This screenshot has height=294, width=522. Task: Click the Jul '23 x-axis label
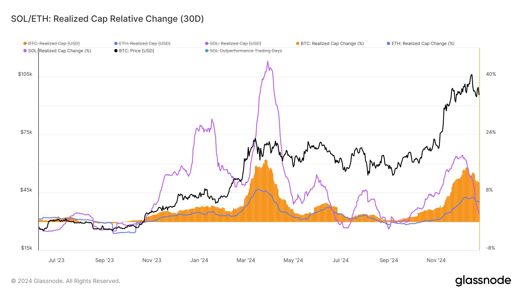pos(56,260)
